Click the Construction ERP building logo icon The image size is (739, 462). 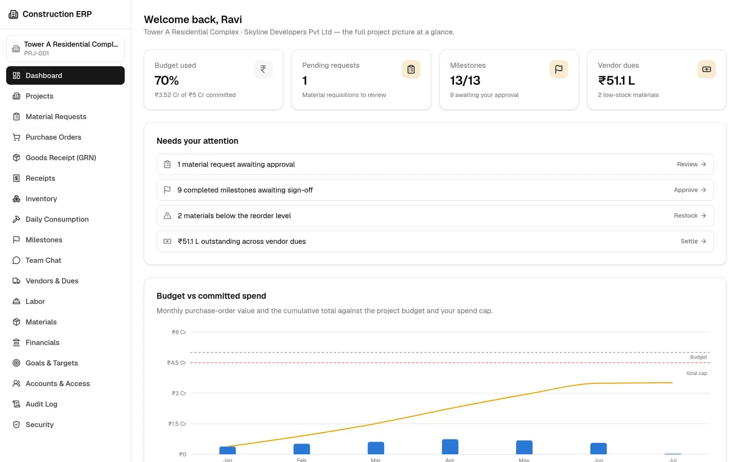13,14
